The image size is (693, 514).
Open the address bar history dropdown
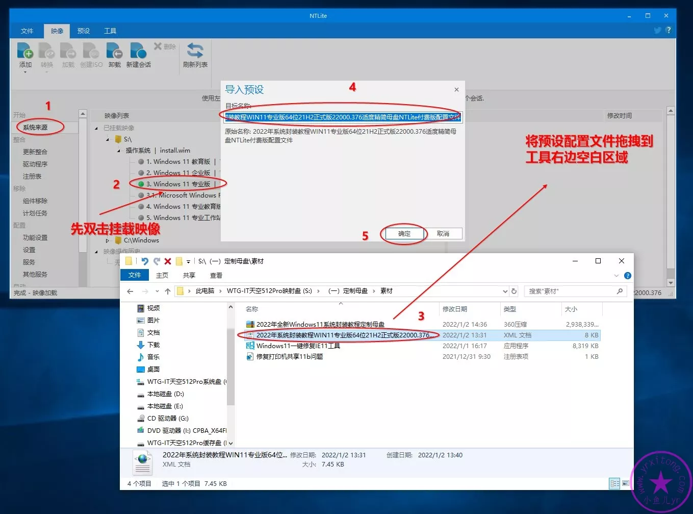[505, 291]
